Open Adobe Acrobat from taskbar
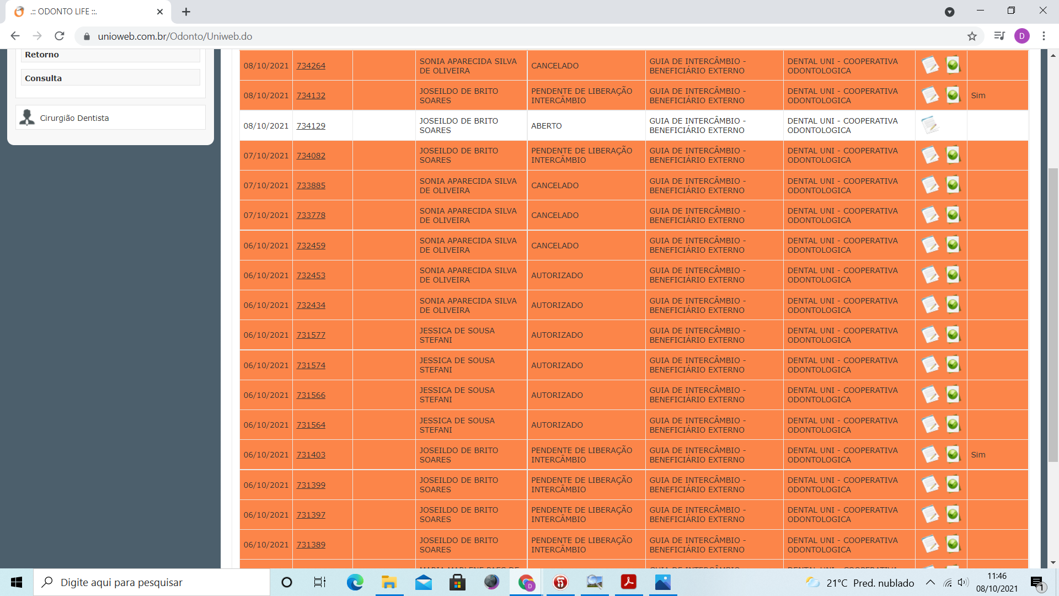The width and height of the screenshot is (1059, 596). (x=628, y=582)
